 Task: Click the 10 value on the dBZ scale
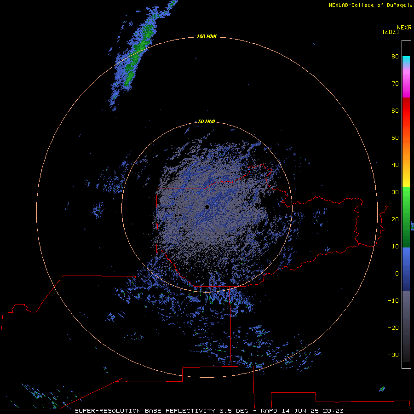(x=395, y=247)
